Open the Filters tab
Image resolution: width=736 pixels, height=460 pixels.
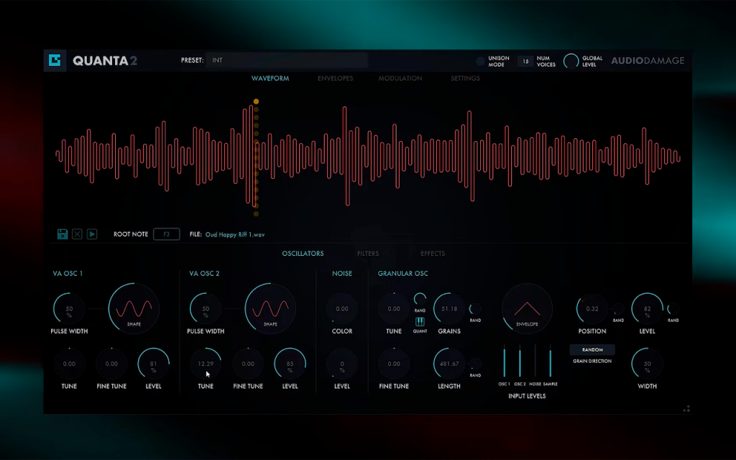coord(368,254)
